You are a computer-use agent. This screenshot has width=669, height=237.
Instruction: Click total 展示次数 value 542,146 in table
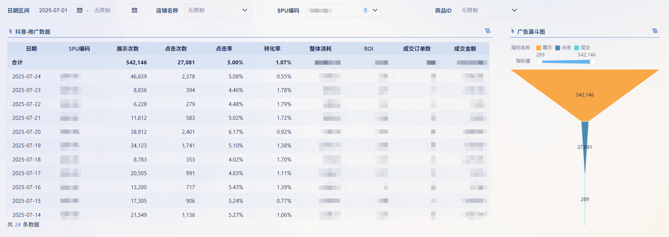(137, 62)
